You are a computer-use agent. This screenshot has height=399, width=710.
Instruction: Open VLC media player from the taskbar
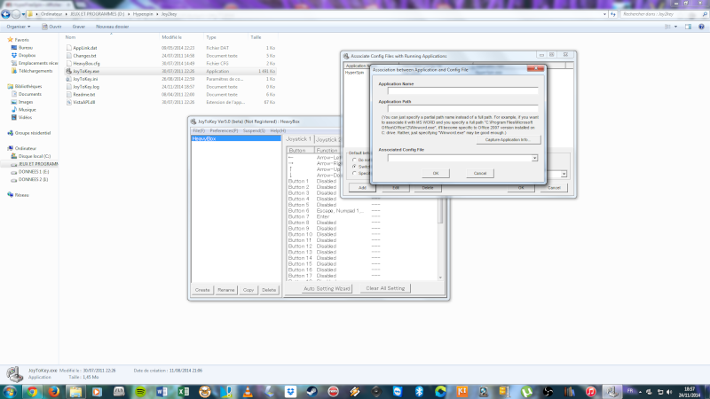coord(248,392)
